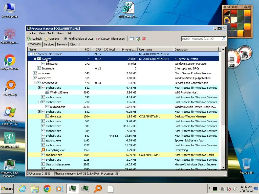Select the Interrupts row
This screenshot has width=259, height=194.
pyautogui.click(x=123, y=68)
